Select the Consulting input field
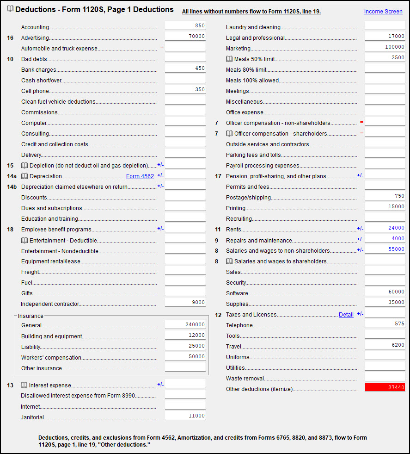 (x=185, y=132)
